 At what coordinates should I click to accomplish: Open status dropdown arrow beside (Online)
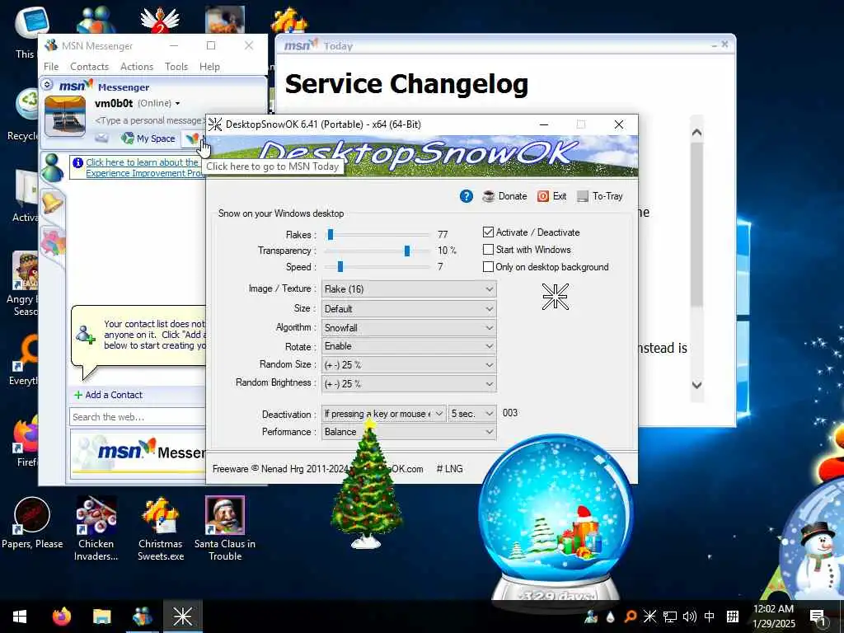[x=178, y=103]
